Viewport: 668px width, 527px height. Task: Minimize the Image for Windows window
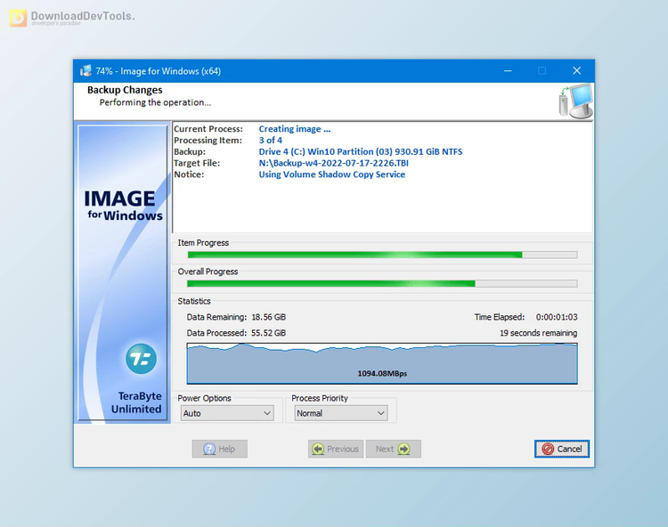click(x=508, y=70)
